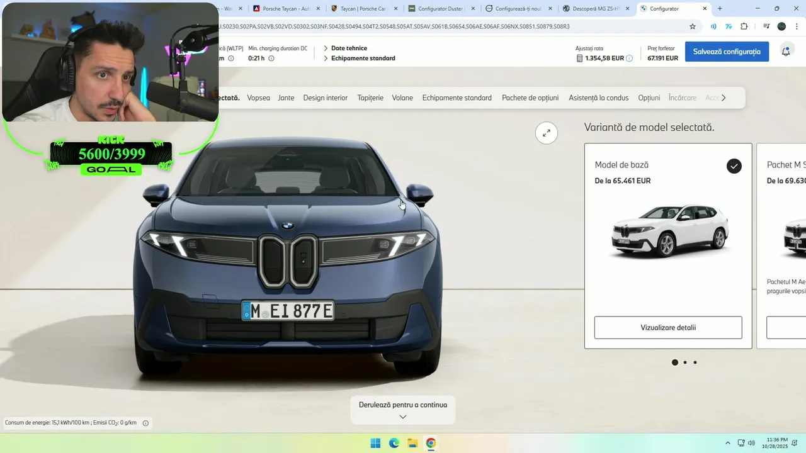The image size is (806, 453).
Task: Click the calculator icon beside the rate
Action: 579,59
